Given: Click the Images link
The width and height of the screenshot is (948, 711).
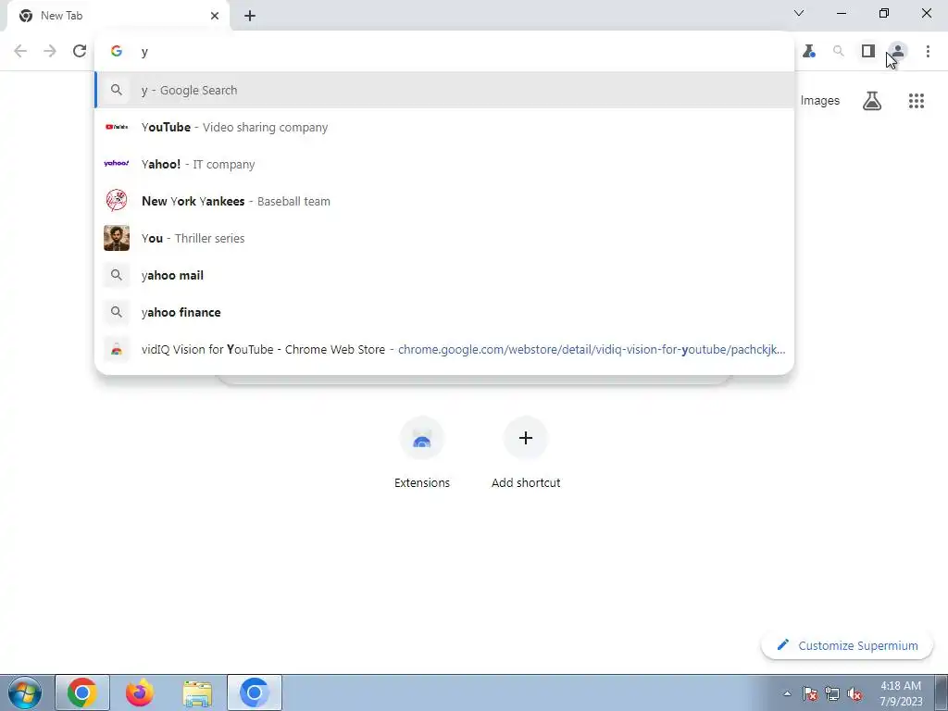Looking at the screenshot, I should 820,101.
